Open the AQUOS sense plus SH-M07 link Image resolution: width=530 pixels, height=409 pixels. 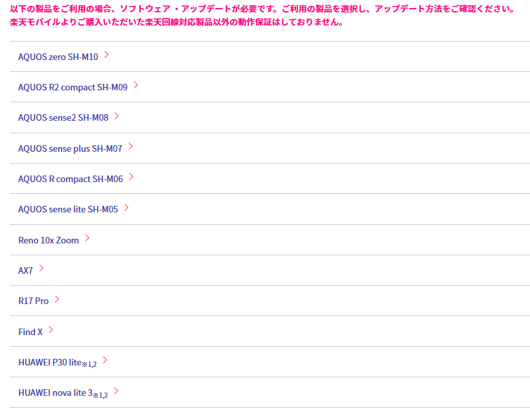click(x=70, y=148)
